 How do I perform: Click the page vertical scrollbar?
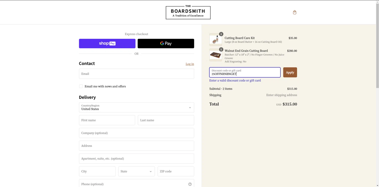pyautogui.click(x=377, y=45)
